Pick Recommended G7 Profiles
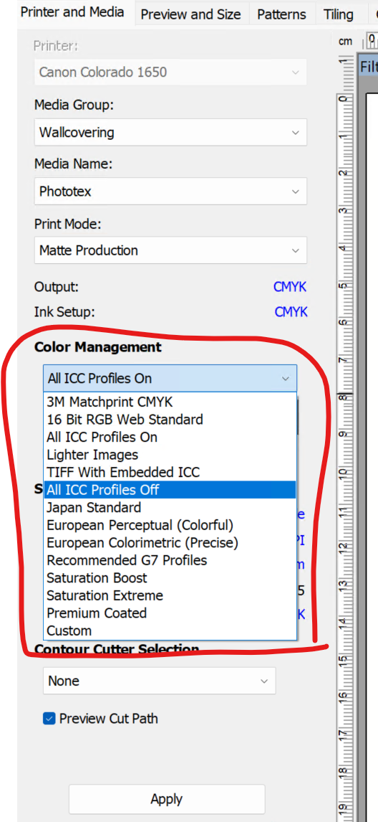 [170, 560]
